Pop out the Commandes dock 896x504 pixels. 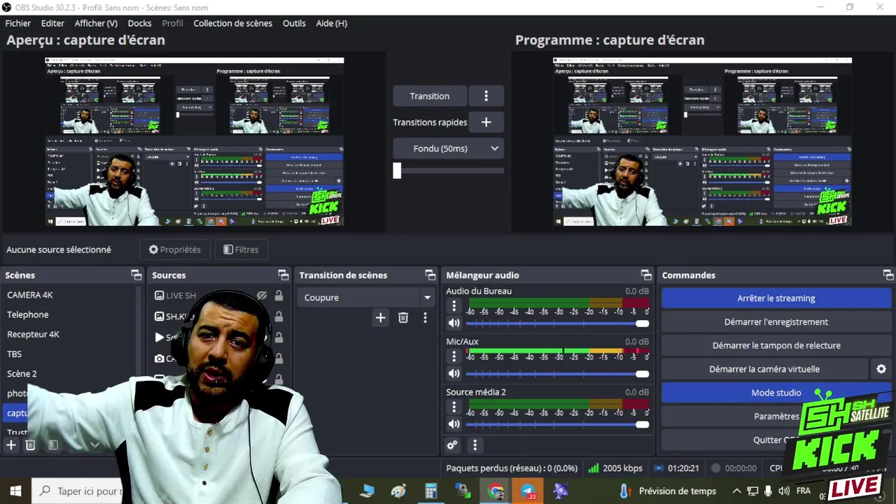(x=888, y=275)
